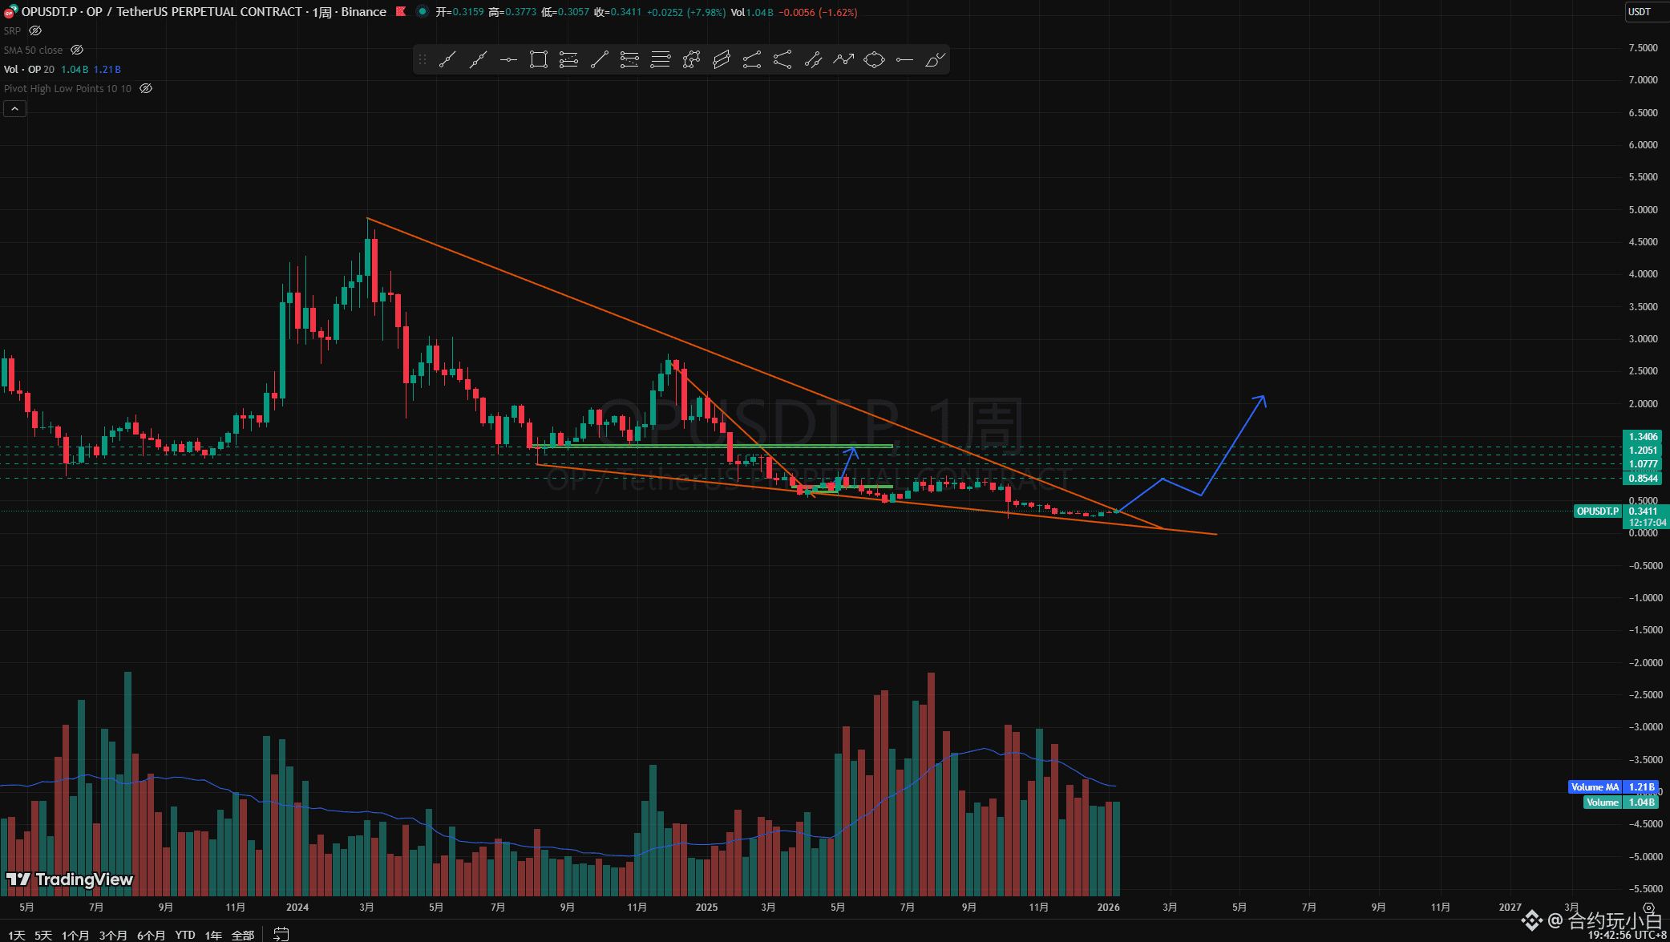Open the go-to-date calendar icon
Screen dimensions: 1670x942
[x=281, y=934]
